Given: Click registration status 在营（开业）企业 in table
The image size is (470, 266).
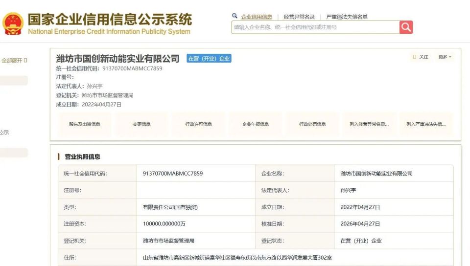Looking at the screenshot, I should click(361, 241).
